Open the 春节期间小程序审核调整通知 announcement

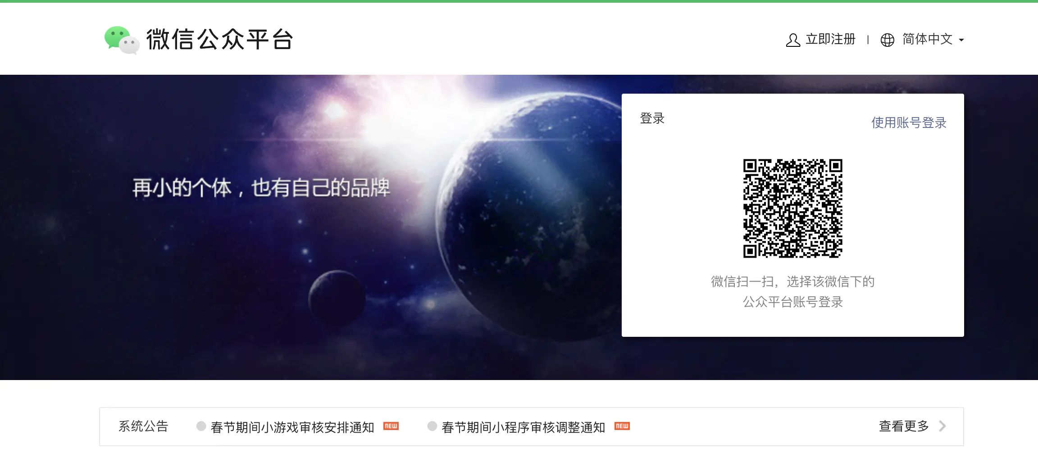pyautogui.click(x=524, y=427)
